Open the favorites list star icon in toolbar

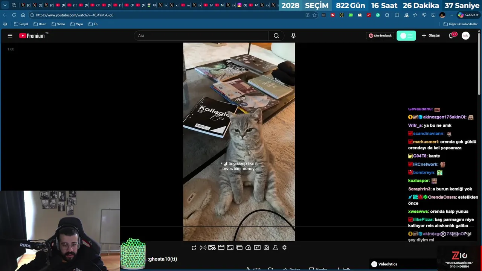pos(415,15)
